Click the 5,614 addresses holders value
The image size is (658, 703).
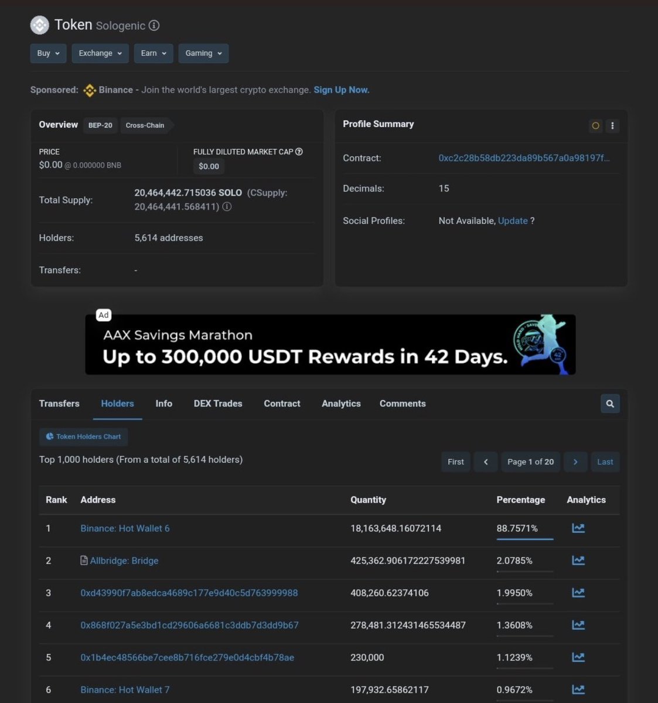[169, 238]
